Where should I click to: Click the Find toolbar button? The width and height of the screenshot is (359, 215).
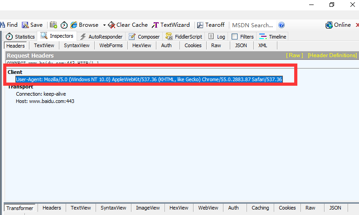(x=9, y=25)
